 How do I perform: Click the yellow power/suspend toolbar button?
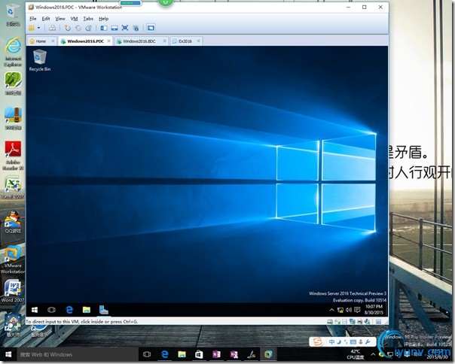(32, 28)
